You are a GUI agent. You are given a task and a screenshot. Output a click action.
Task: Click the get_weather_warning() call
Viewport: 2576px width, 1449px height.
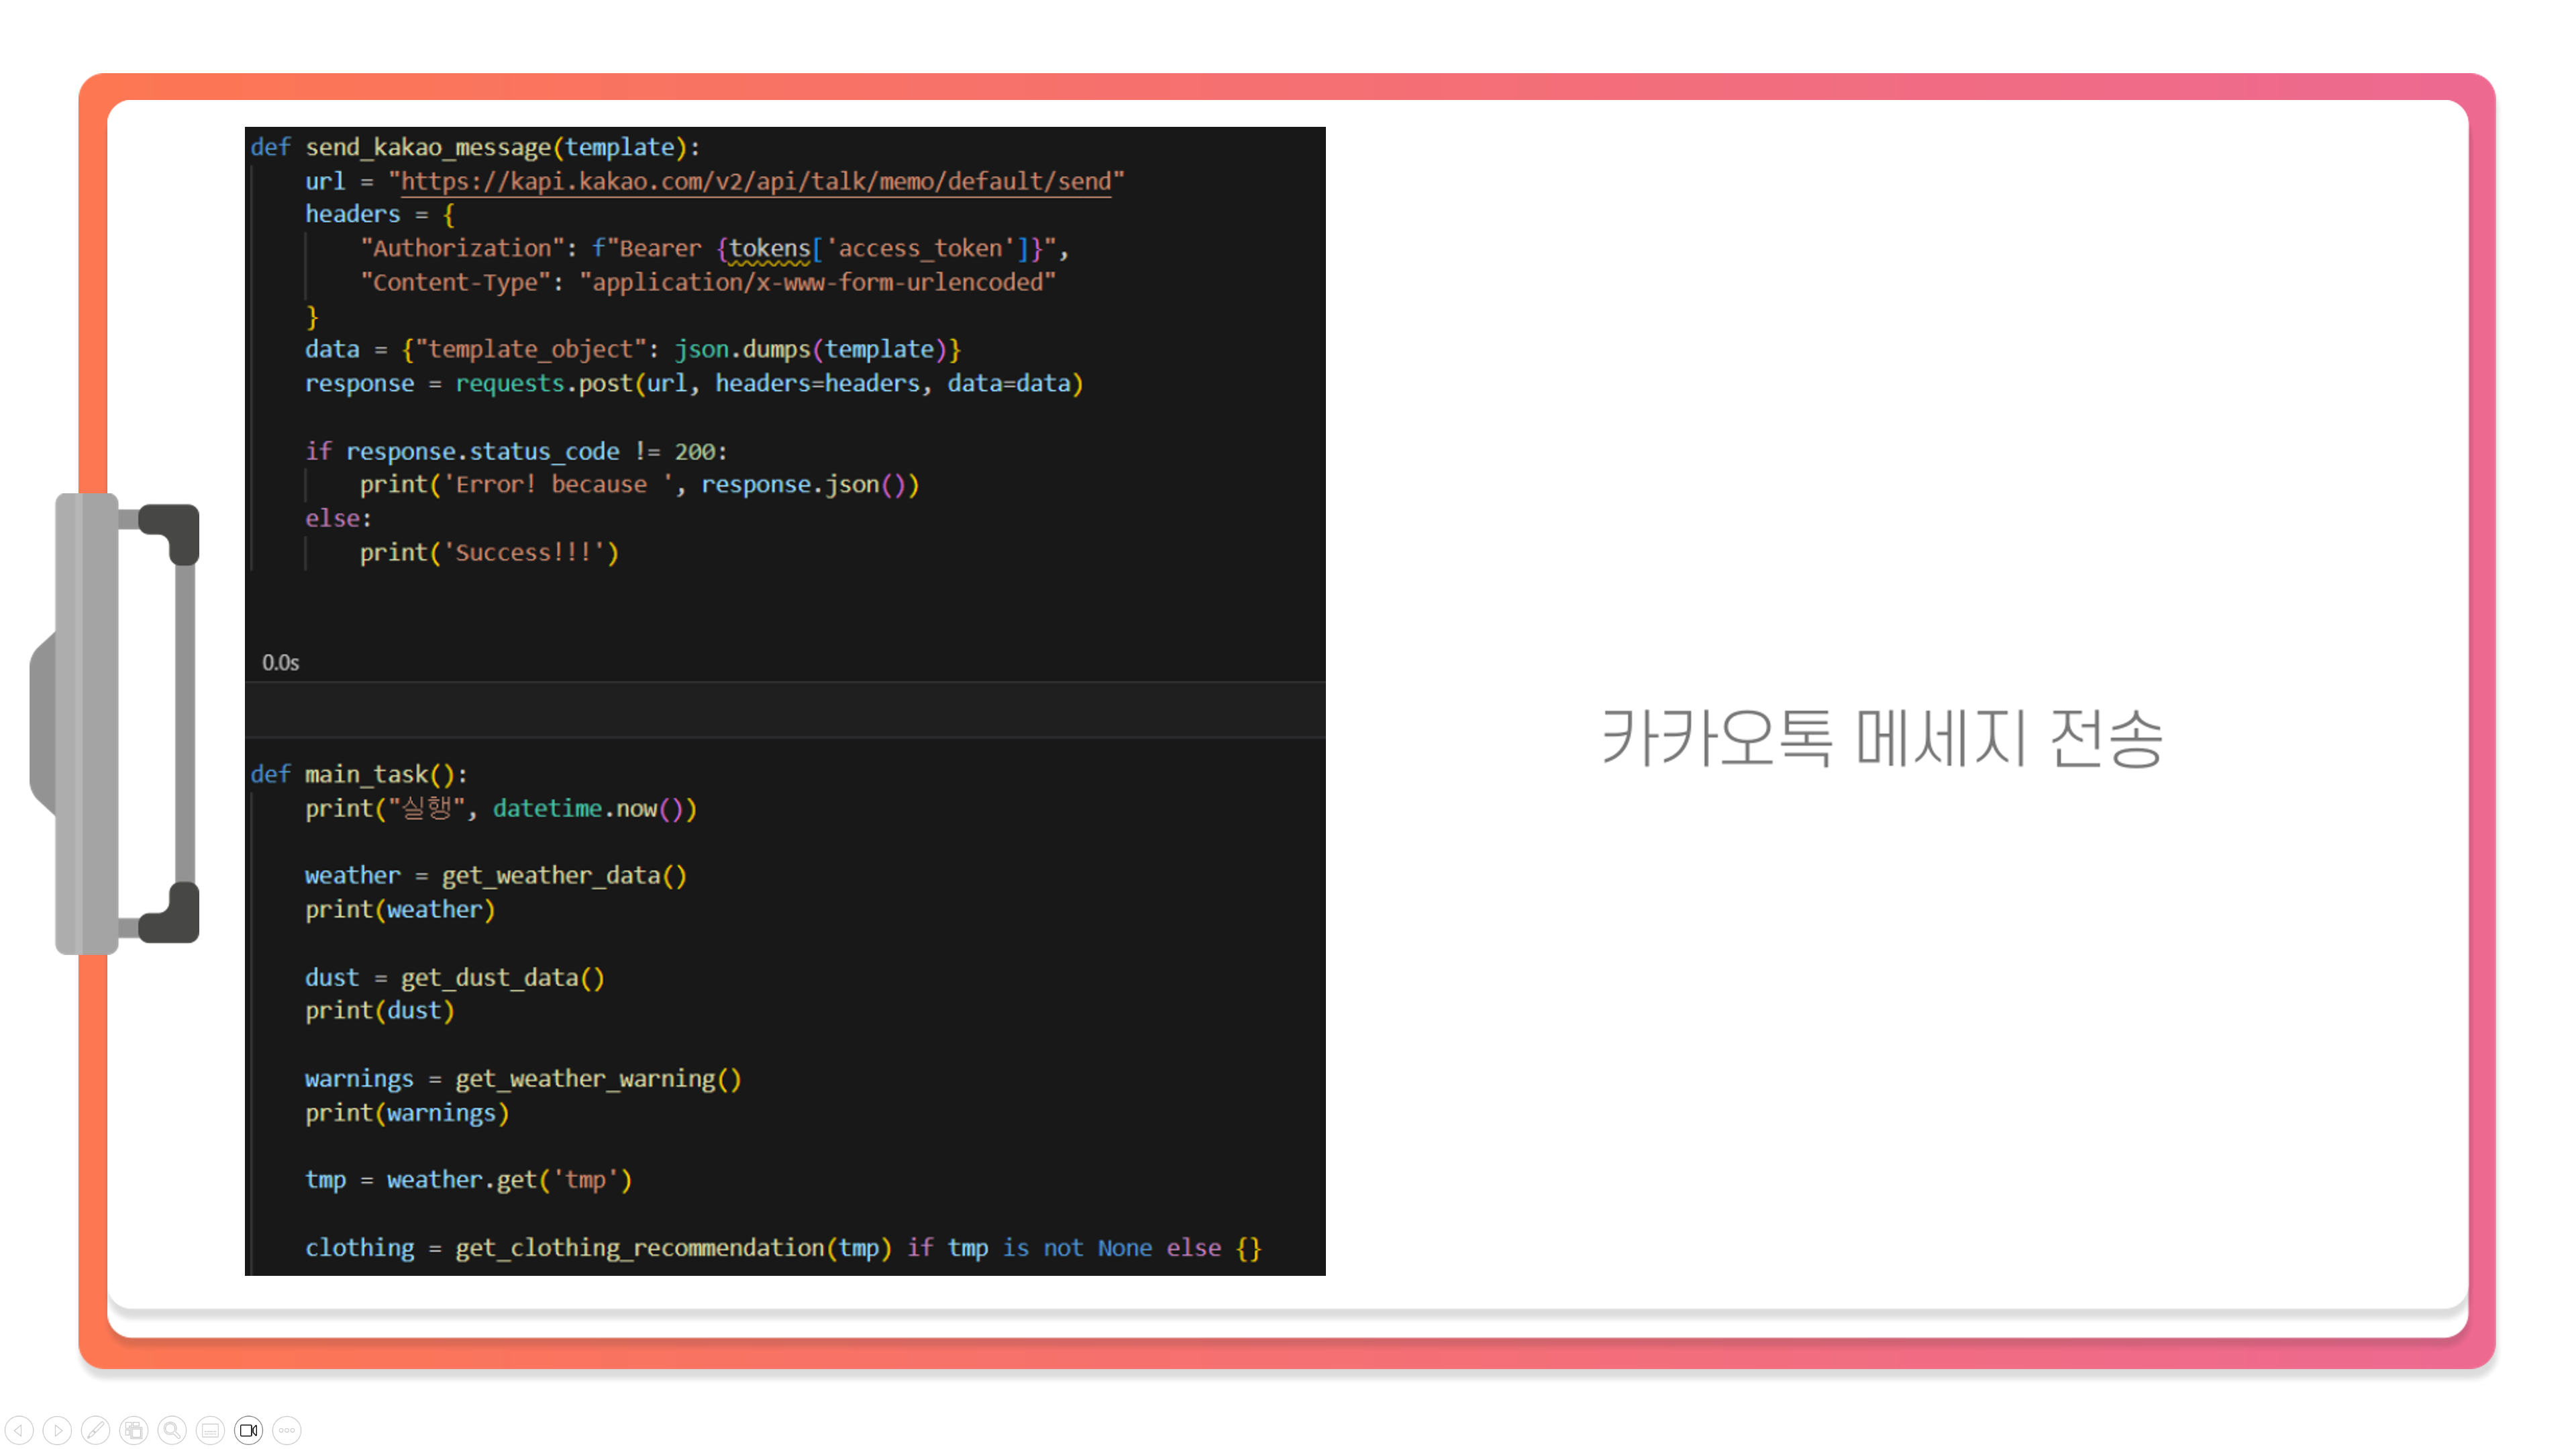597,1078
